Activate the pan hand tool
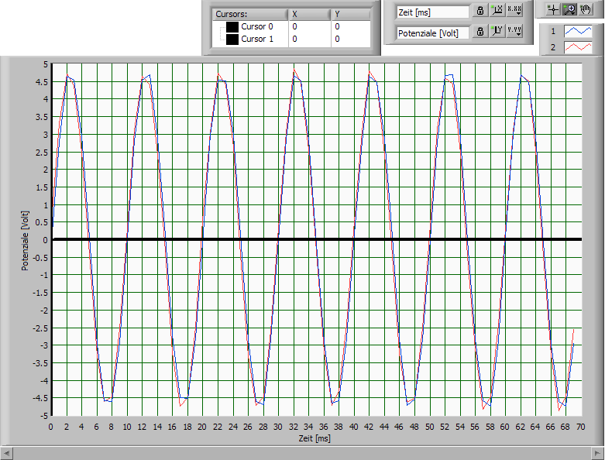The width and height of the screenshot is (605, 460). (586, 9)
